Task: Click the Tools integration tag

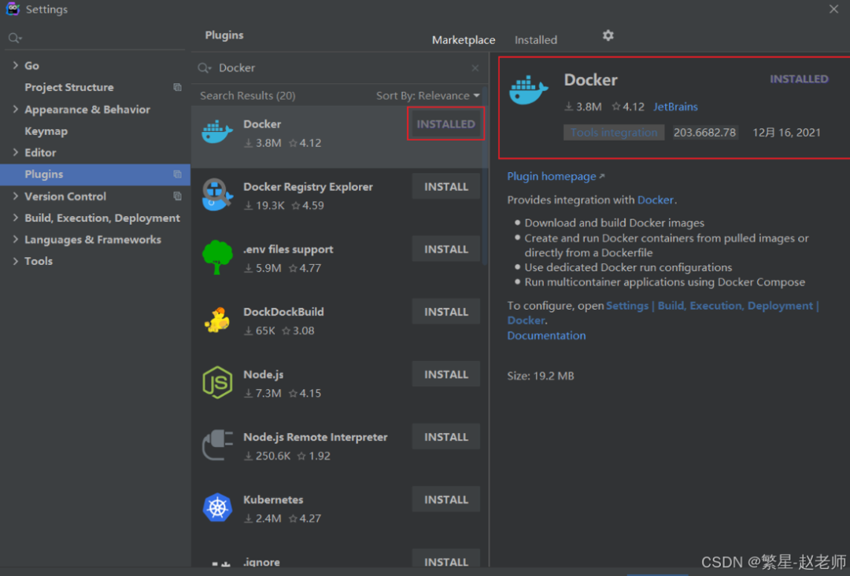Action: 614,133
